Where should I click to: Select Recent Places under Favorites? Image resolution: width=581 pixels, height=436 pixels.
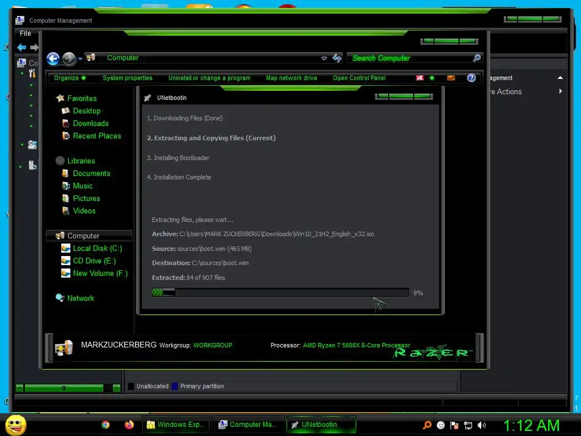(97, 136)
